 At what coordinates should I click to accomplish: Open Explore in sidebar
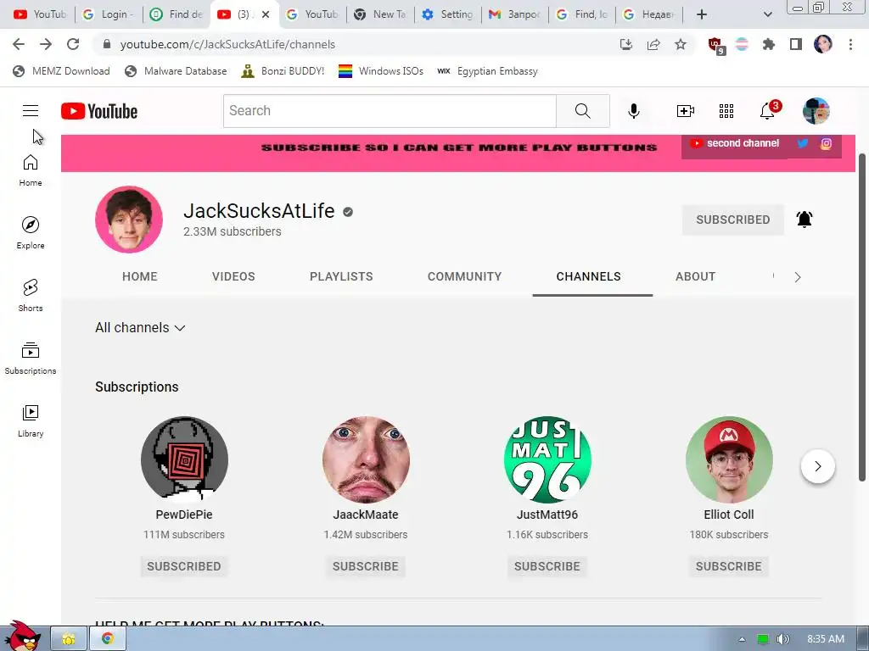tap(31, 232)
